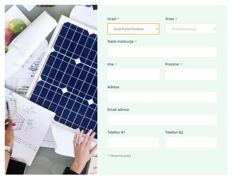Click the Naziv institucije label text

point(120,41)
